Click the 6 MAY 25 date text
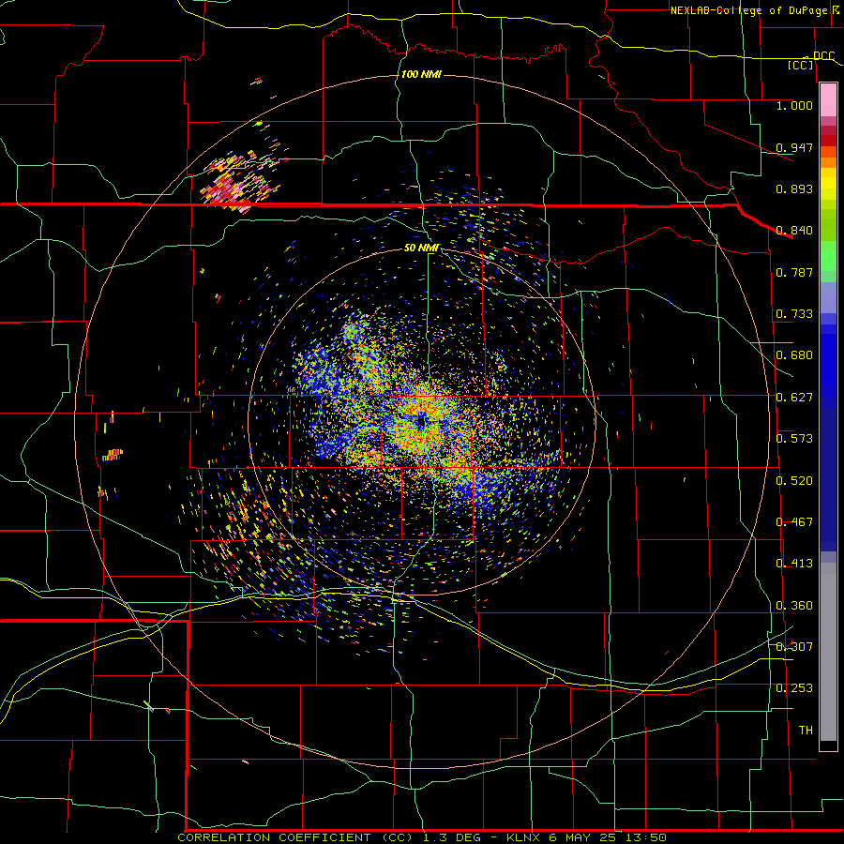This screenshot has width=844, height=844. (x=584, y=837)
